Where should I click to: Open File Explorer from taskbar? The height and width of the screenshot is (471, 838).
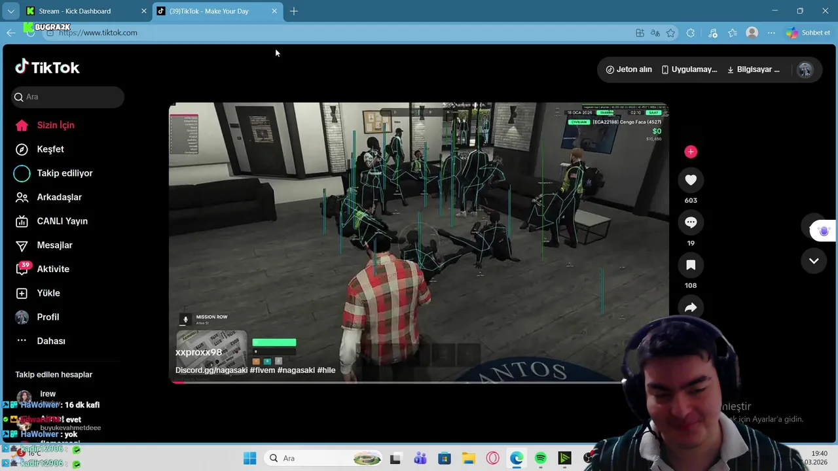468,458
